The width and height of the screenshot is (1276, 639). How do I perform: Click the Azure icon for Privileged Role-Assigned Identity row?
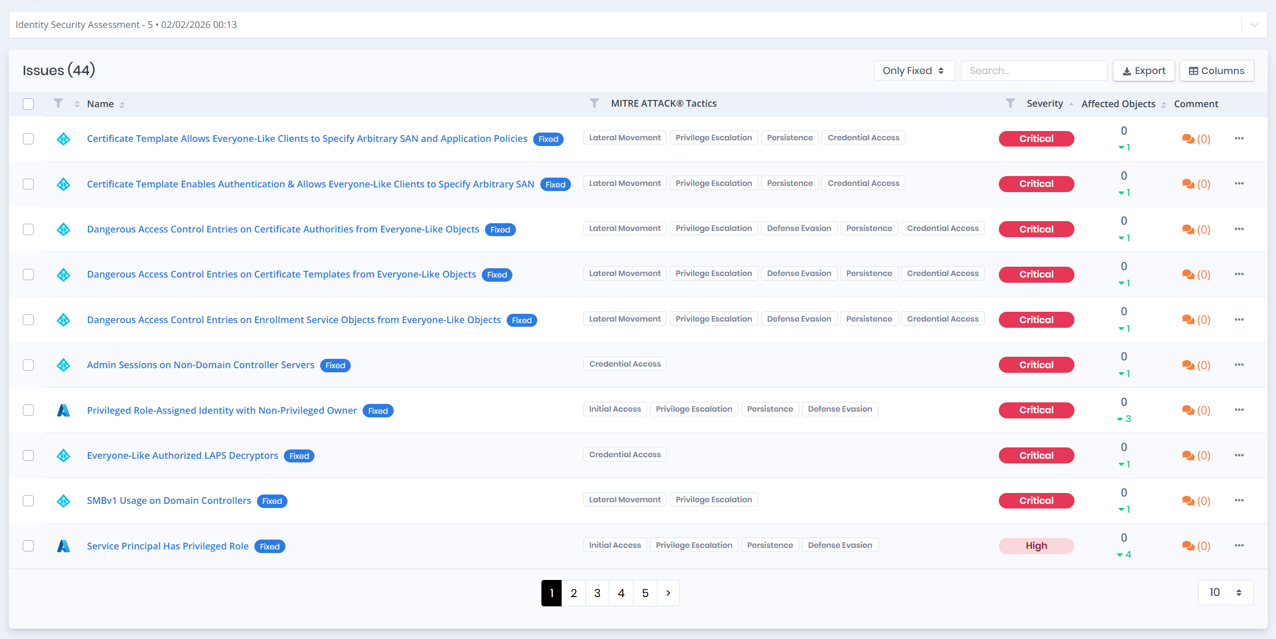pyautogui.click(x=63, y=410)
